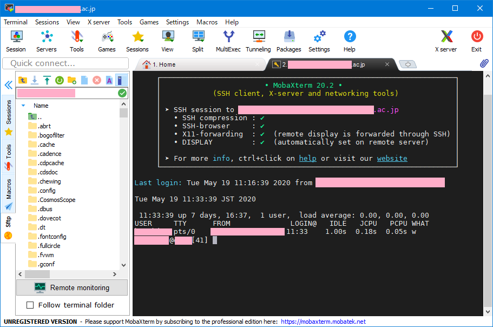Image resolution: width=493 pixels, height=327 pixels.
Task: Click the Remote monitoring button
Action: (x=72, y=287)
